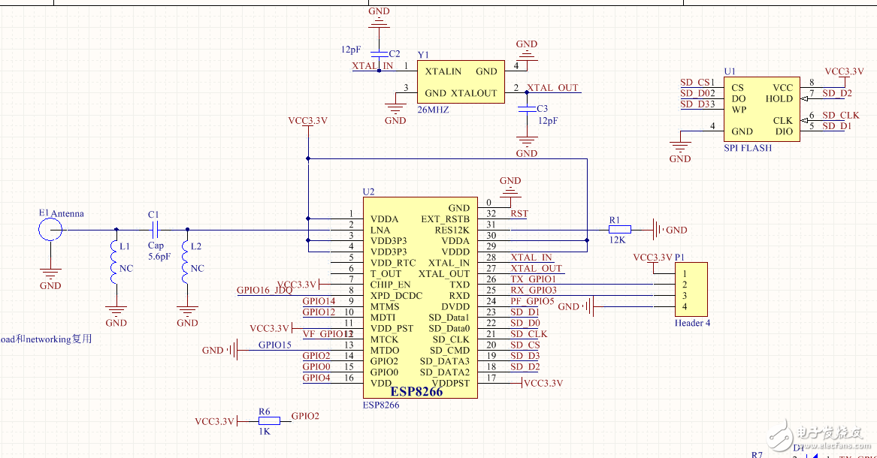Click the CHIP_EN pin name on U2

point(390,285)
